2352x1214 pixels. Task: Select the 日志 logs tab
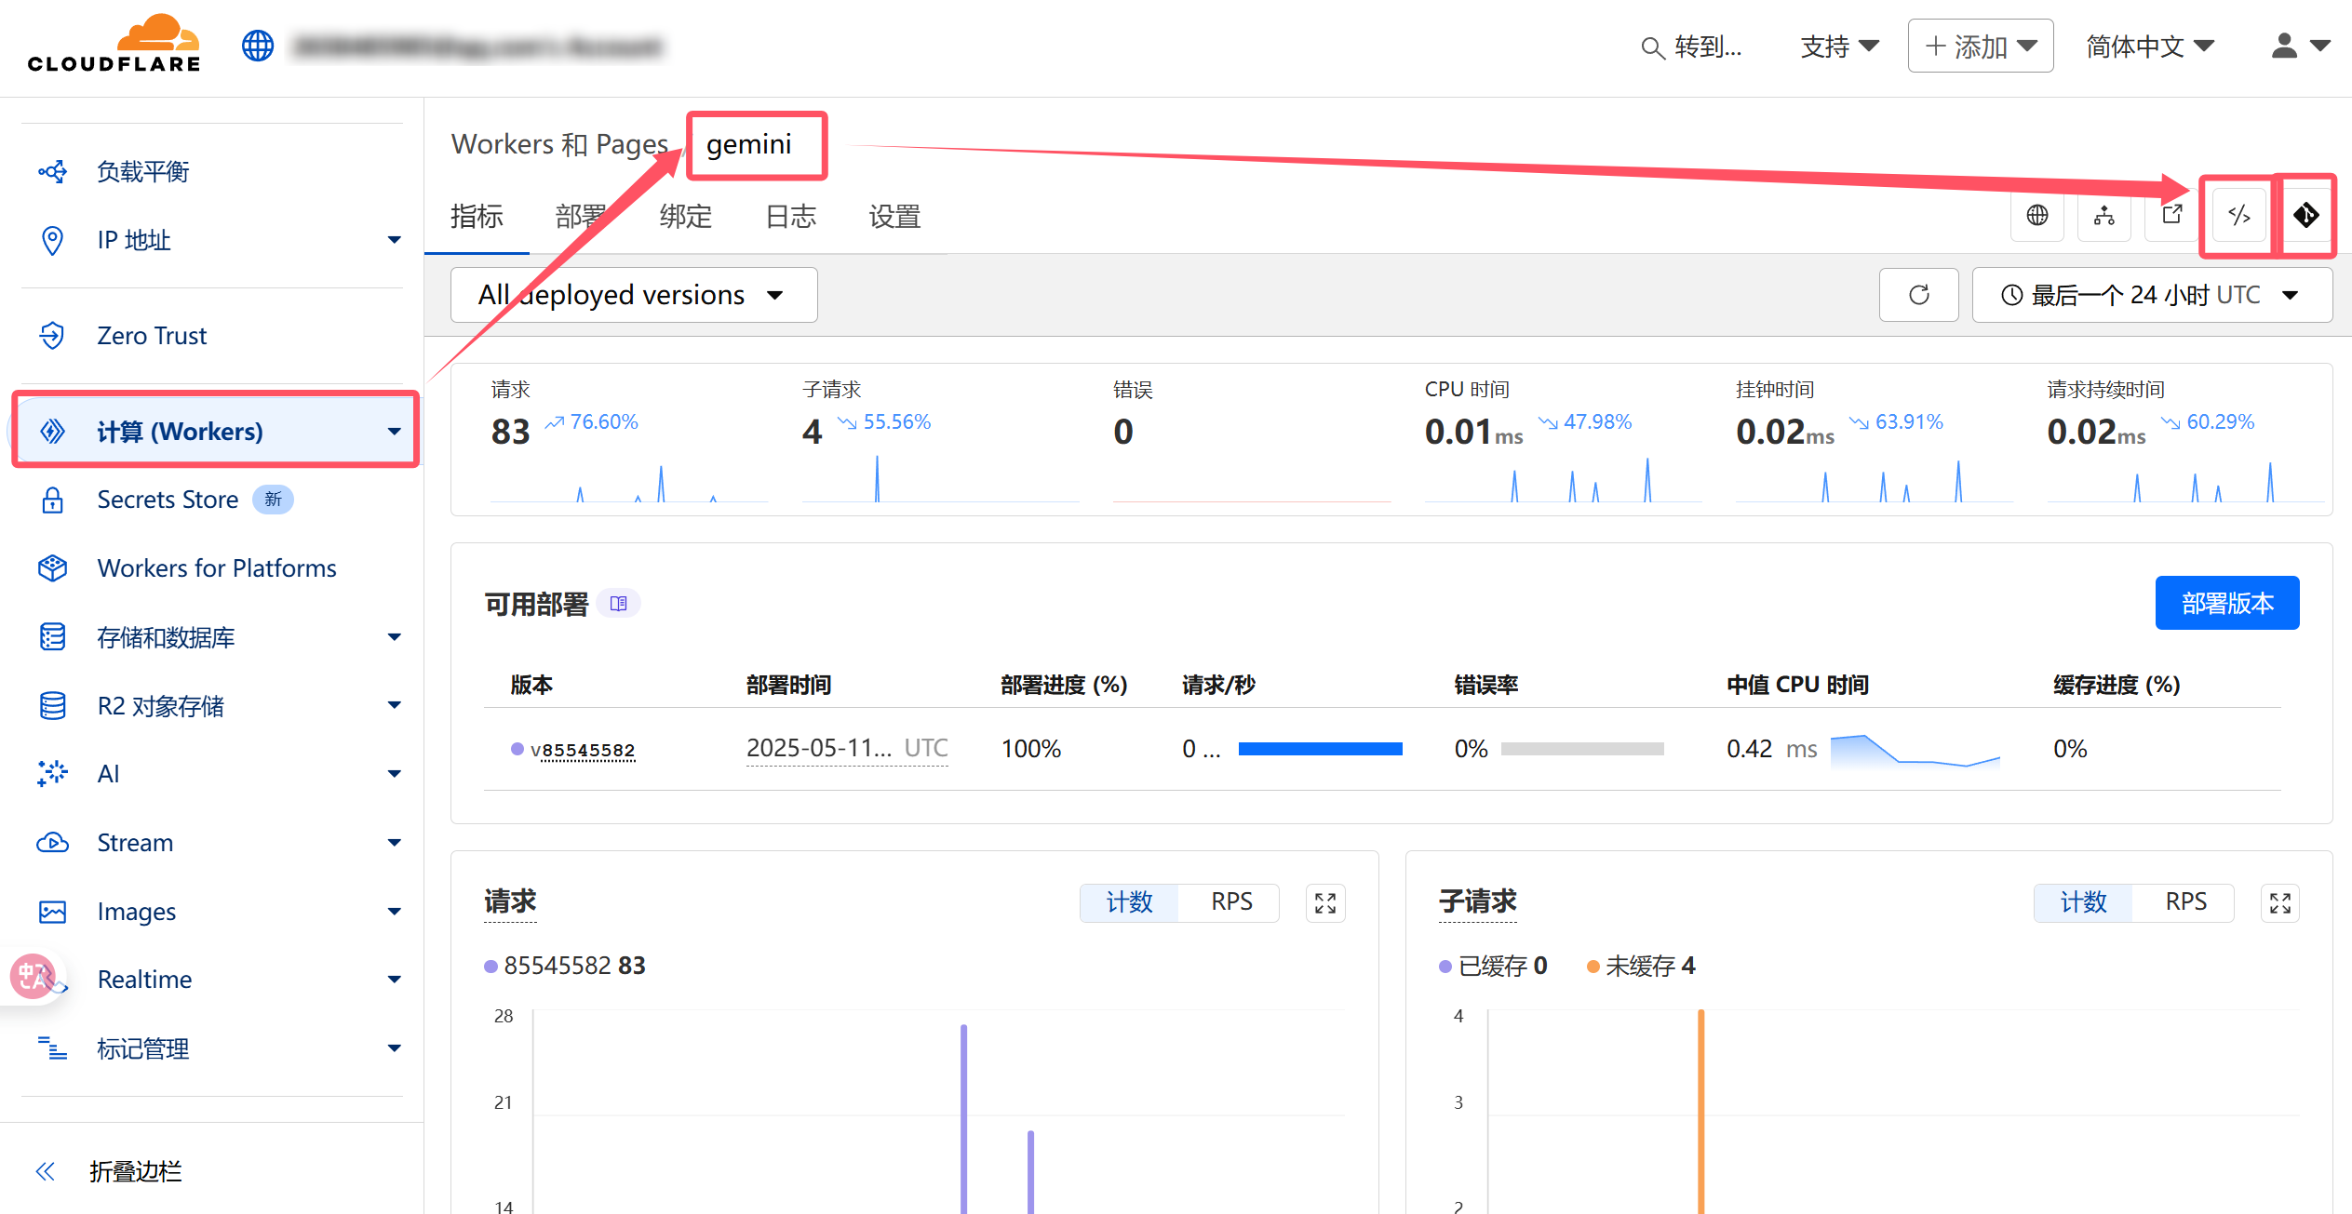(790, 217)
